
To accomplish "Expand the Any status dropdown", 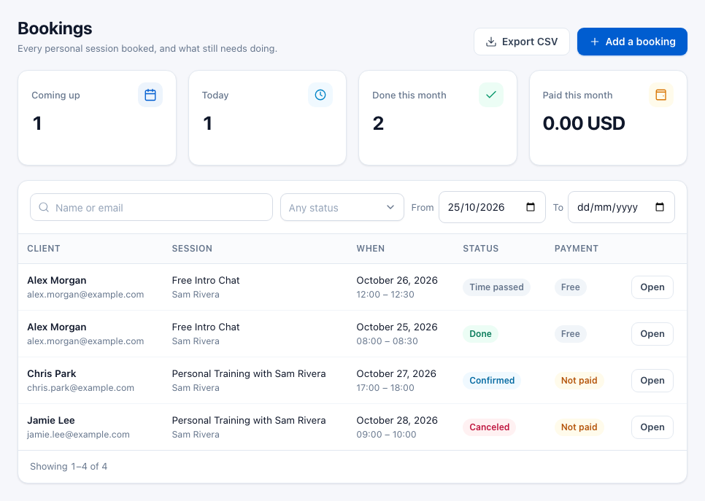I will point(342,207).
